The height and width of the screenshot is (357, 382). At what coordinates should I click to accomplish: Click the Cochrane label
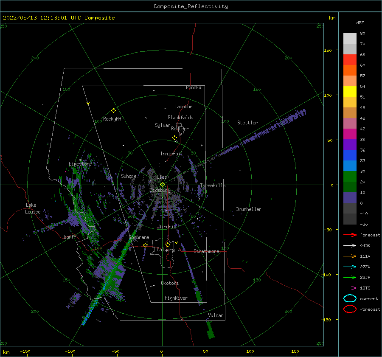pyautogui.click(x=139, y=237)
